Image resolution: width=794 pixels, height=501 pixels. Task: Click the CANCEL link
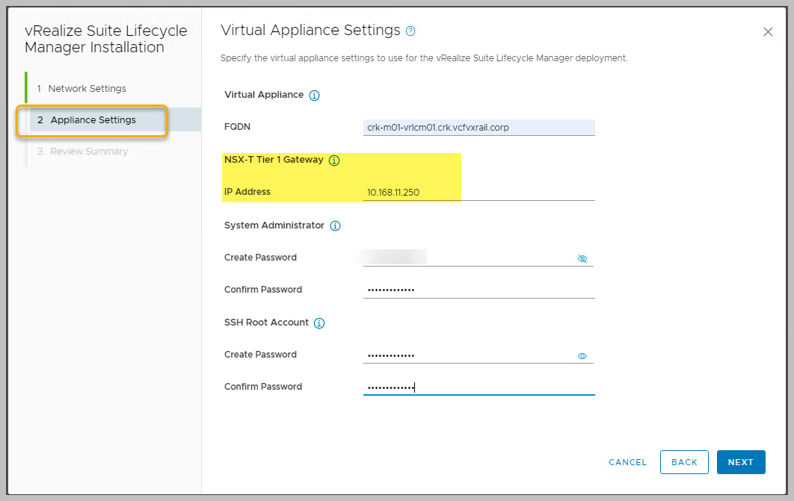point(627,462)
